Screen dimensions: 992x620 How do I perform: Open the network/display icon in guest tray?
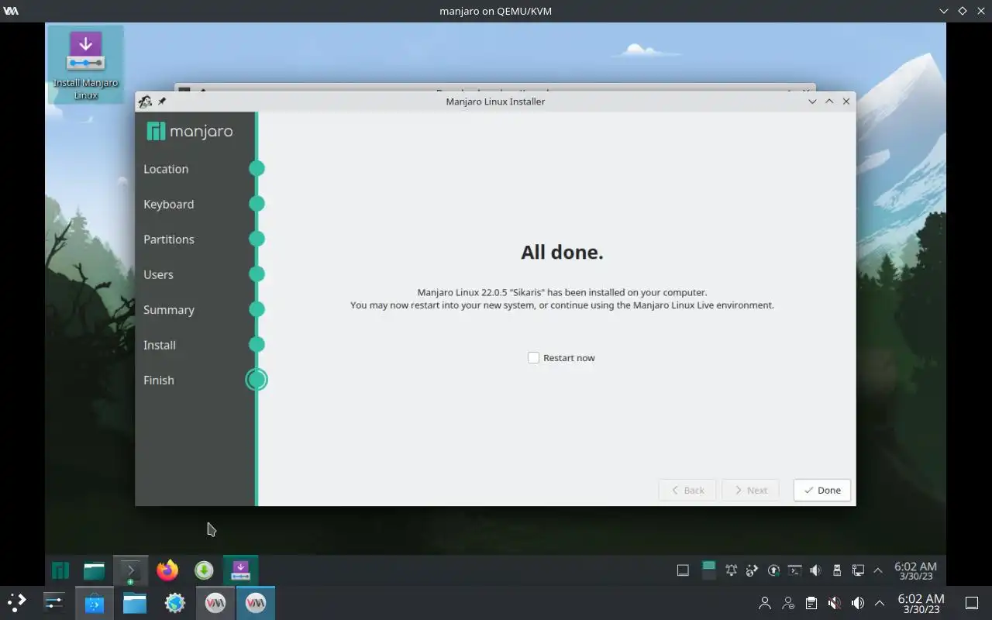coord(858,570)
